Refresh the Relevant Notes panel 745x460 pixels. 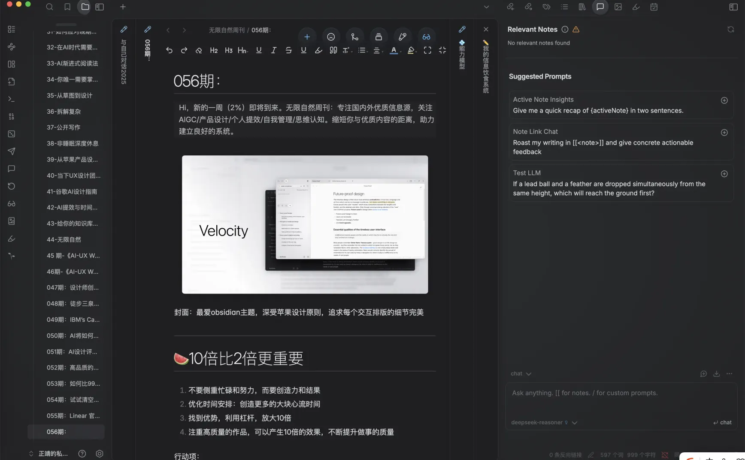coord(730,29)
